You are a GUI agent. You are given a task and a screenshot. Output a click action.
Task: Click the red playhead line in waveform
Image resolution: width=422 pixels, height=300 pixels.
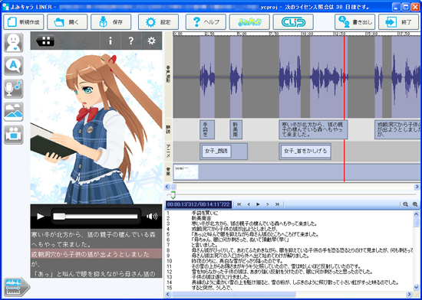(344, 77)
